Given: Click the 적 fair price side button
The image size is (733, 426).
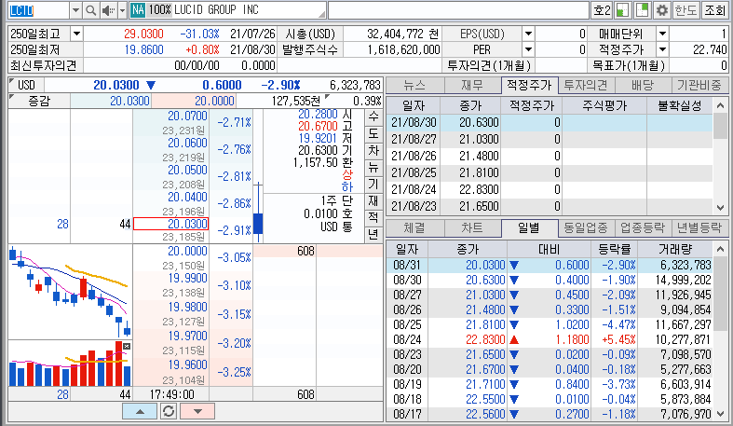Looking at the screenshot, I should point(373,217).
